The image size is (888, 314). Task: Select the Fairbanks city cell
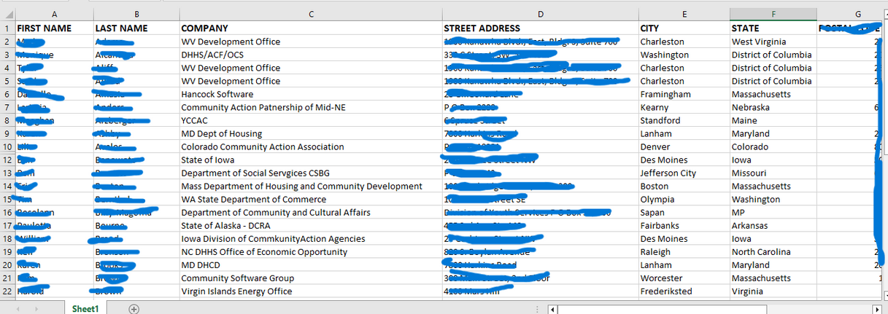click(x=684, y=225)
